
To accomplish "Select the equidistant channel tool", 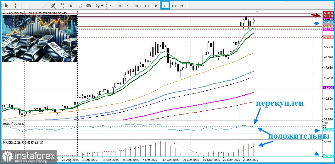I will [53, 6].
